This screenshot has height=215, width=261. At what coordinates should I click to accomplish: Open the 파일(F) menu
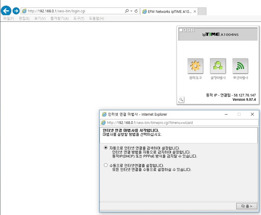point(9,18)
